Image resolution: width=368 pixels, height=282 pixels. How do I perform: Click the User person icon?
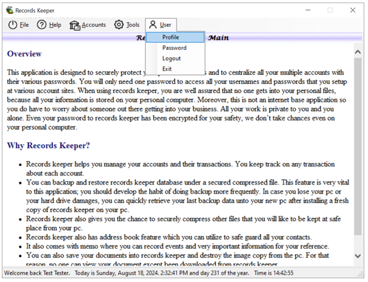[153, 24]
